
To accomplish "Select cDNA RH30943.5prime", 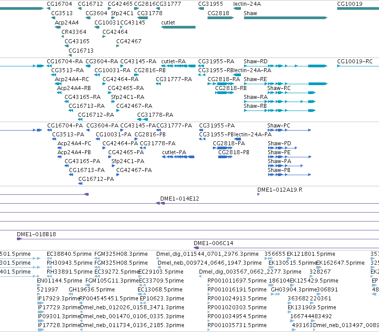I will [x=69, y=263].
